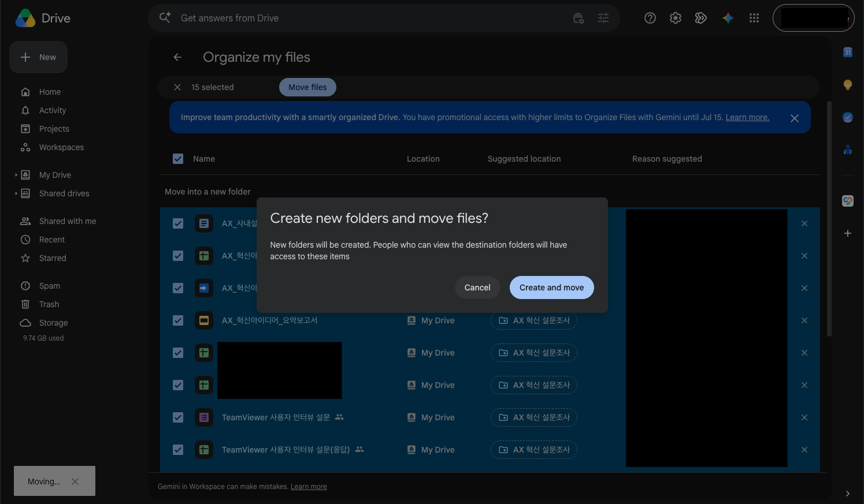Open the Help and support icon
Screen dimensions: 864x504
650,18
